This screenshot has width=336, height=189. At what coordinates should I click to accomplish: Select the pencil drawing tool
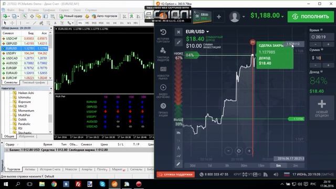(178, 164)
